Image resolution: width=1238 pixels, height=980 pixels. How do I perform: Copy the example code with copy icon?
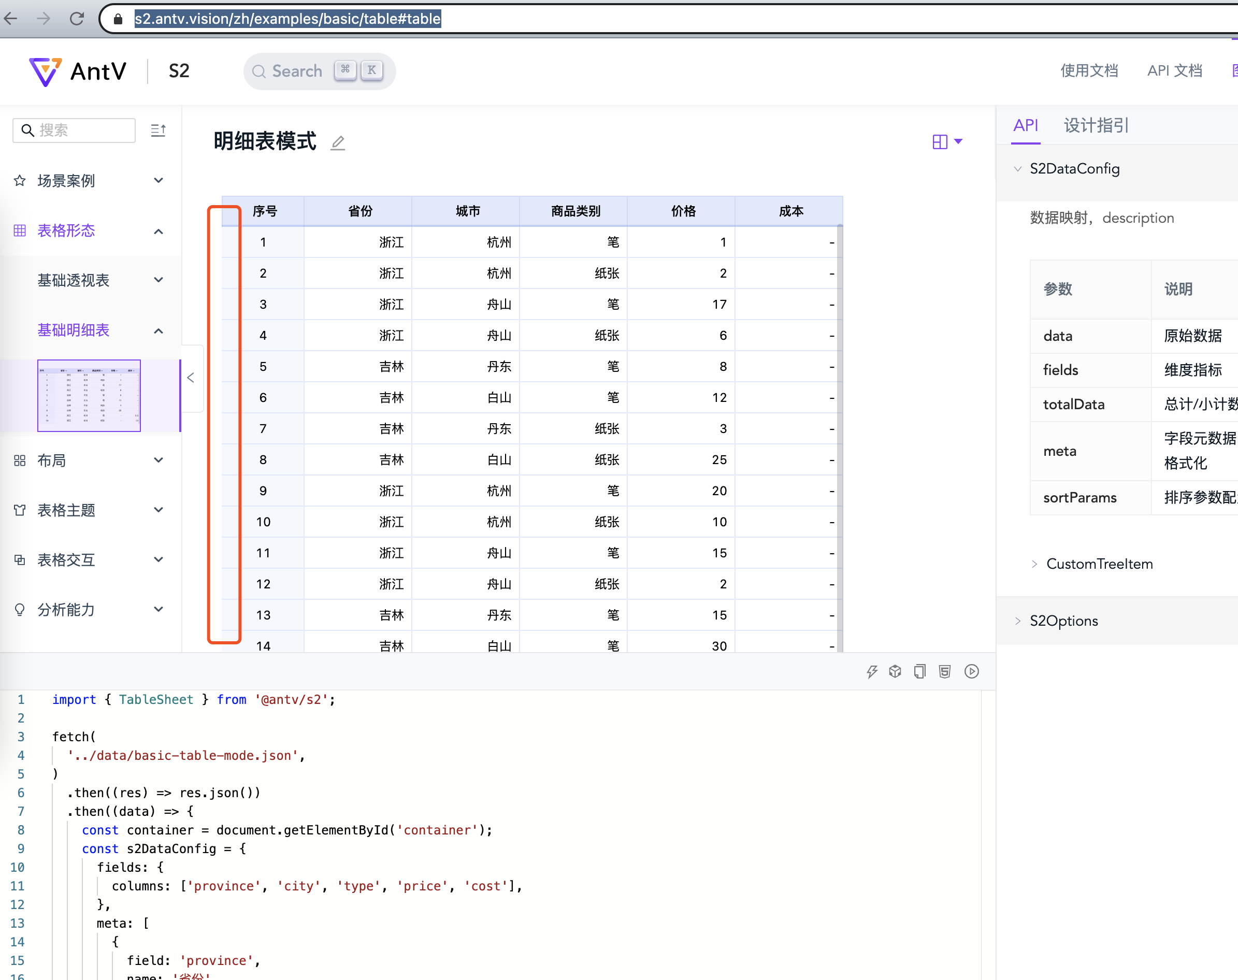919,671
